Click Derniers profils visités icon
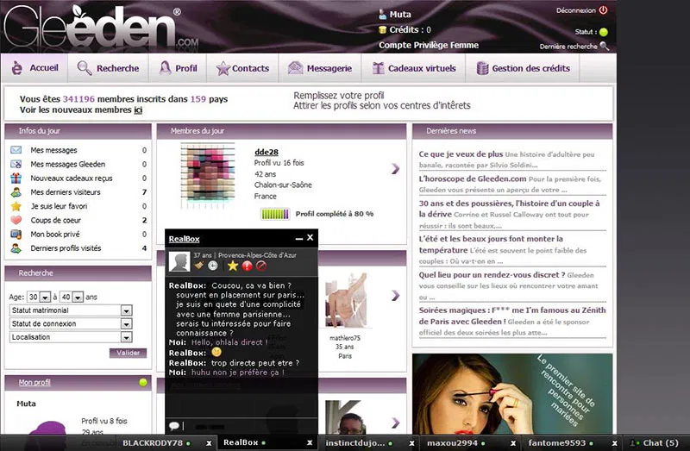Screen dimensions: 690x451 tap(16, 248)
